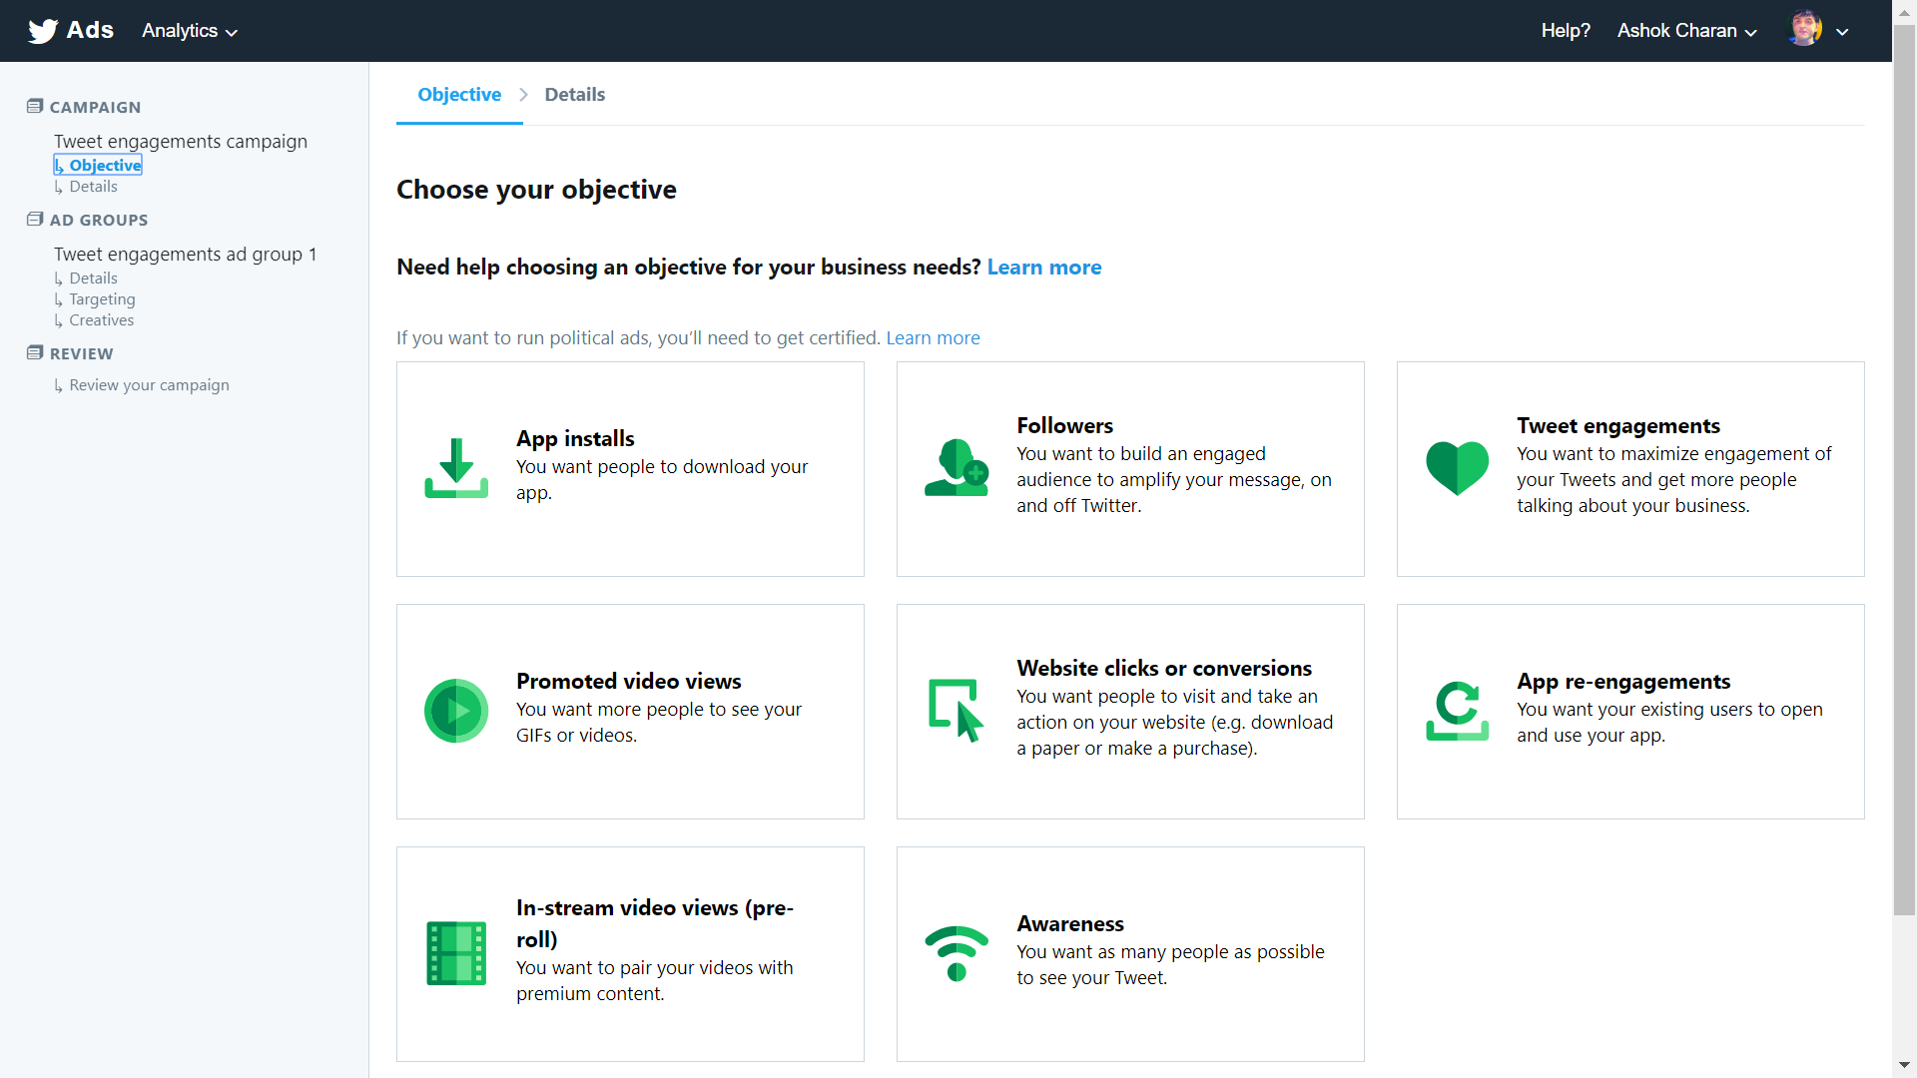The width and height of the screenshot is (1917, 1078).
Task: Click the In-stream video film strip icon
Action: pyautogui.click(x=456, y=953)
